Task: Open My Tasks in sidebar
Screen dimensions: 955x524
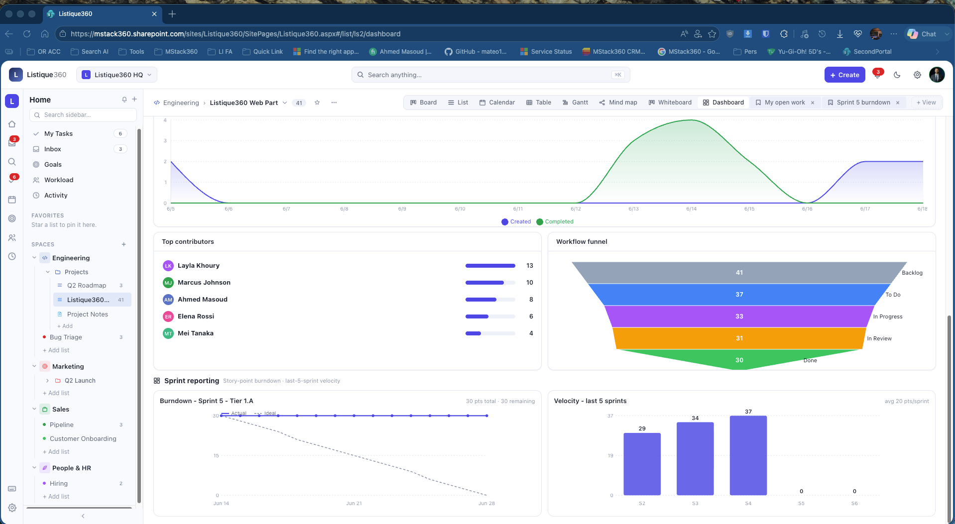Action: 80,133
